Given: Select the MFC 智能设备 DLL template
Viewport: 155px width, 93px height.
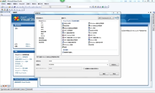Looking at the screenshot, I should (95, 38).
